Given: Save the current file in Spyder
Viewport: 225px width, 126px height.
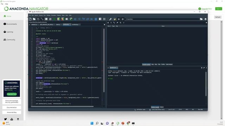Looking at the screenshot, I should 38,19.
